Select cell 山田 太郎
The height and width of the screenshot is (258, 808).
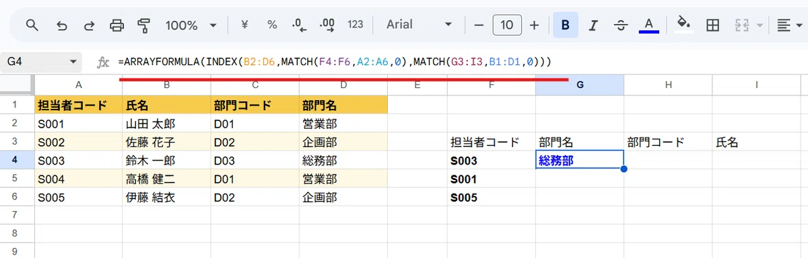click(x=166, y=124)
